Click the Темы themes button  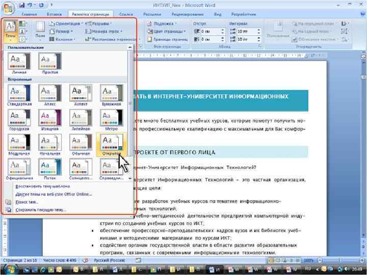coord(11,31)
